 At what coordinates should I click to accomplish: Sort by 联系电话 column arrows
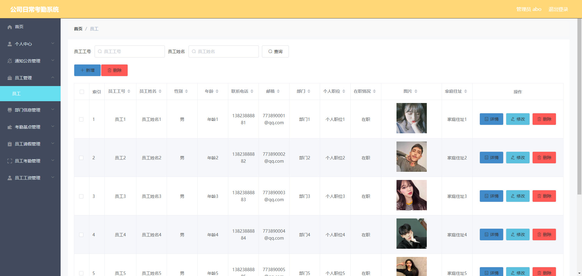coord(252,91)
